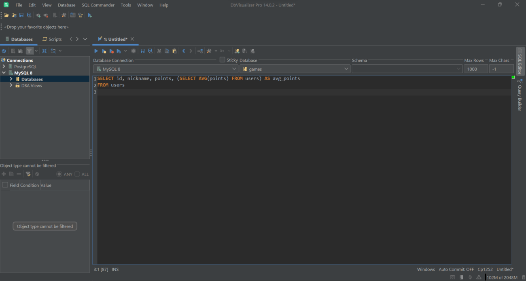
Task: Check the Field filter checkbox
Action: (4, 185)
